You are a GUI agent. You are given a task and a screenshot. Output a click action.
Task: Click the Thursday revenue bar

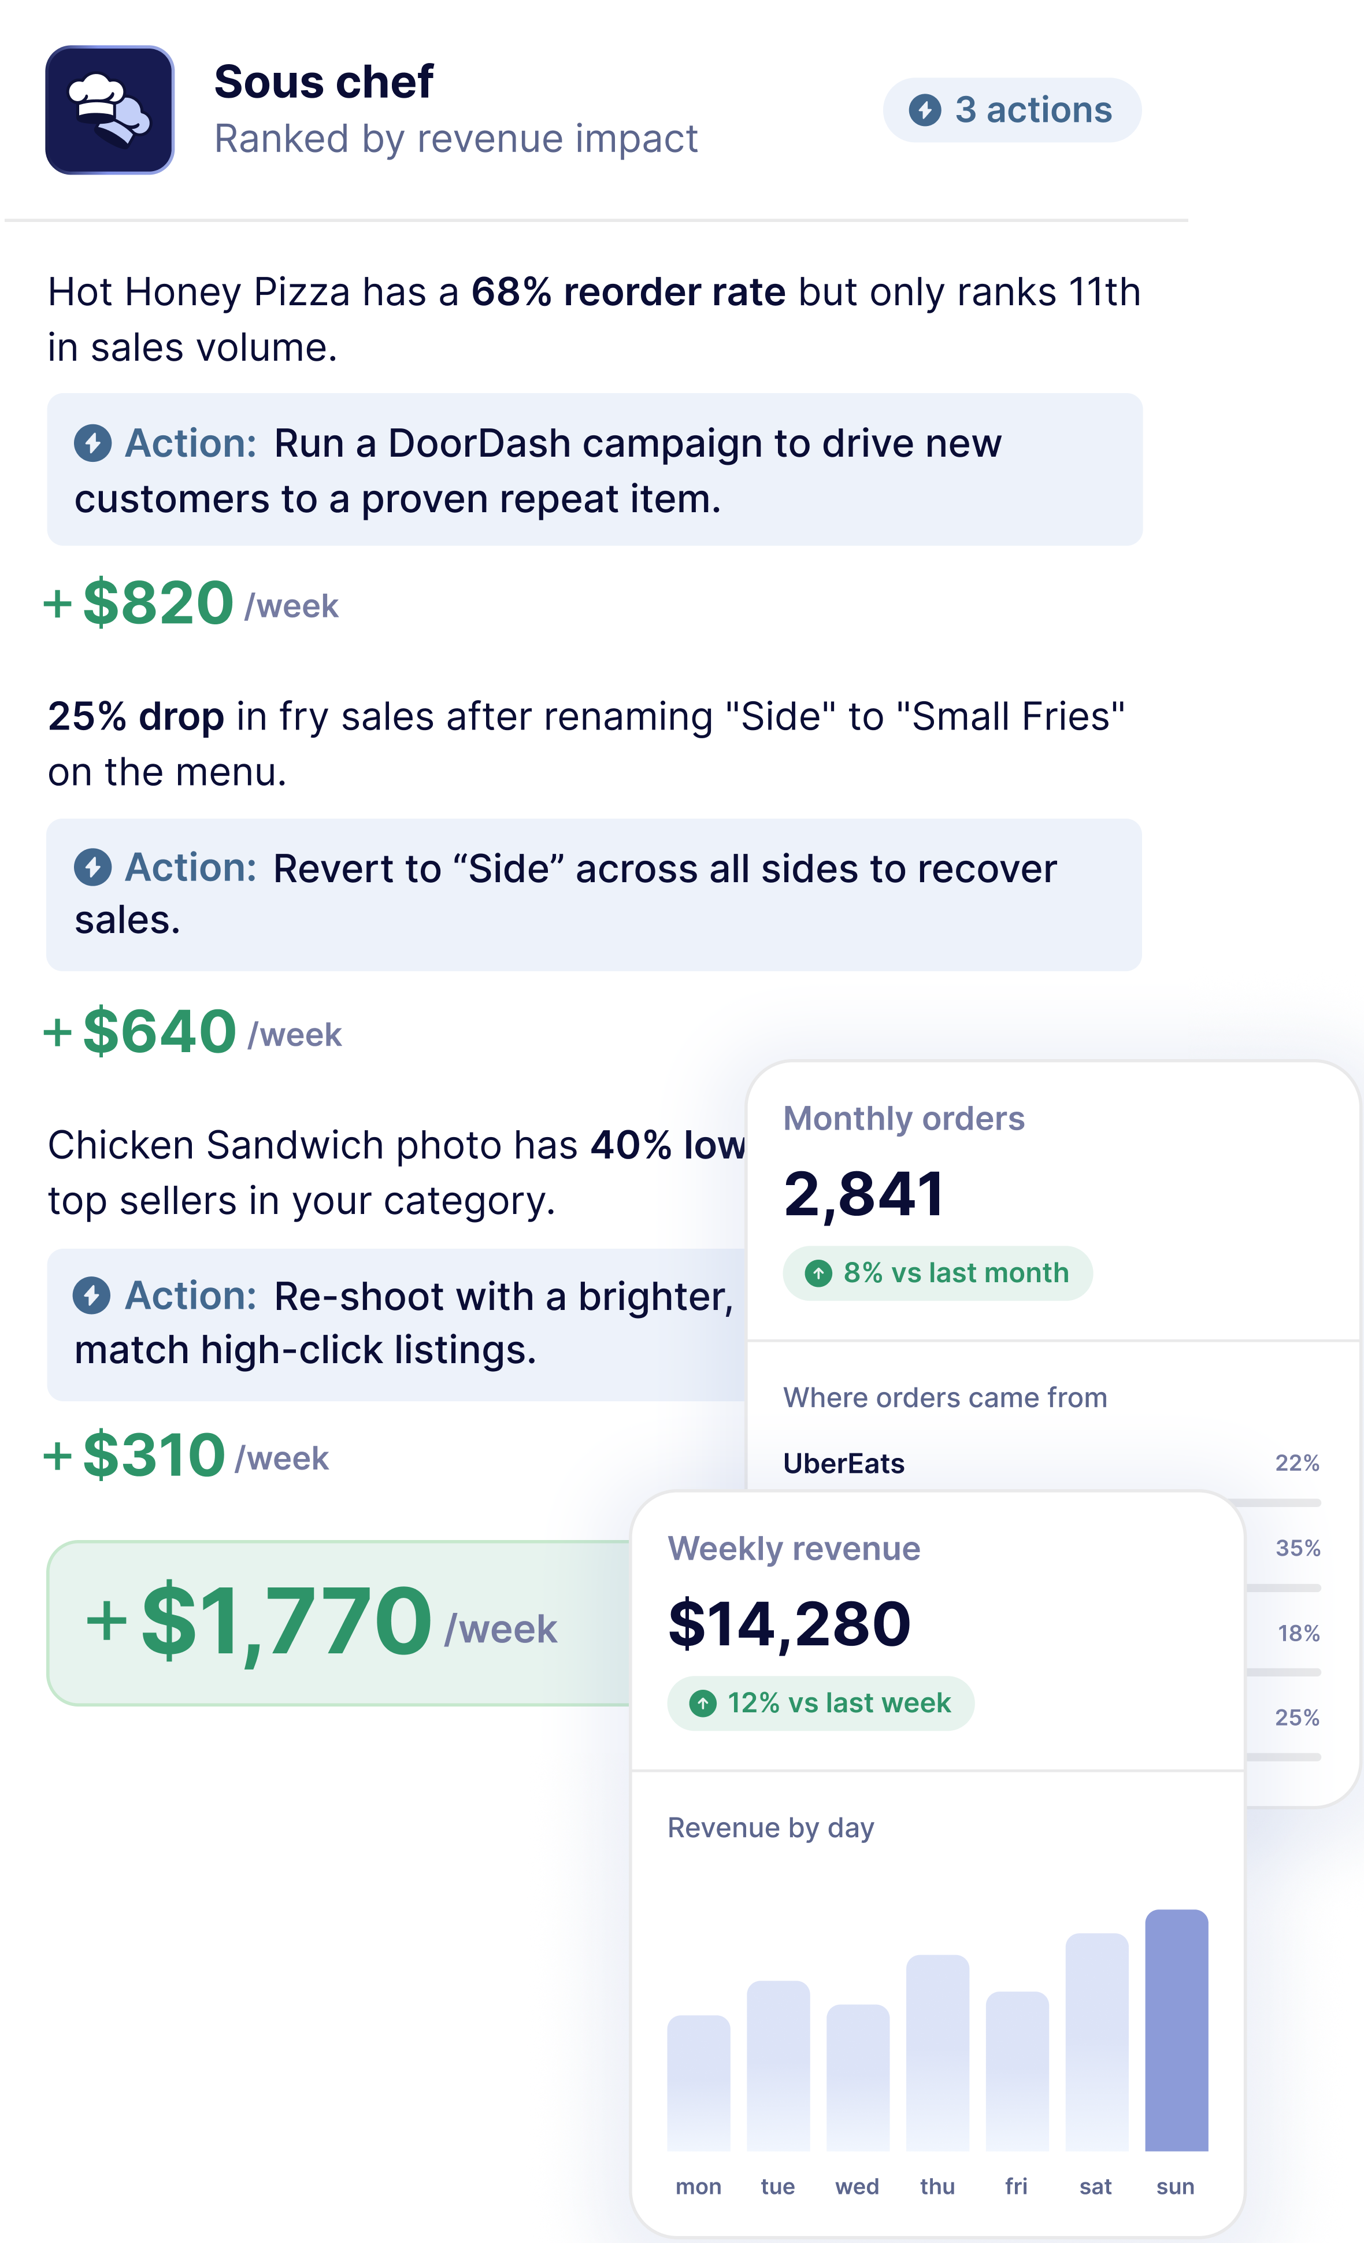(937, 2053)
